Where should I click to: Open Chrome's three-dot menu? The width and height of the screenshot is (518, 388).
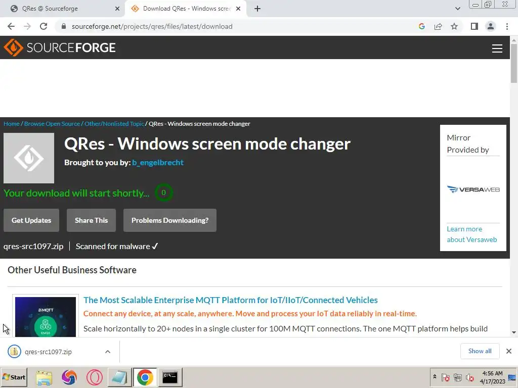(507, 26)
